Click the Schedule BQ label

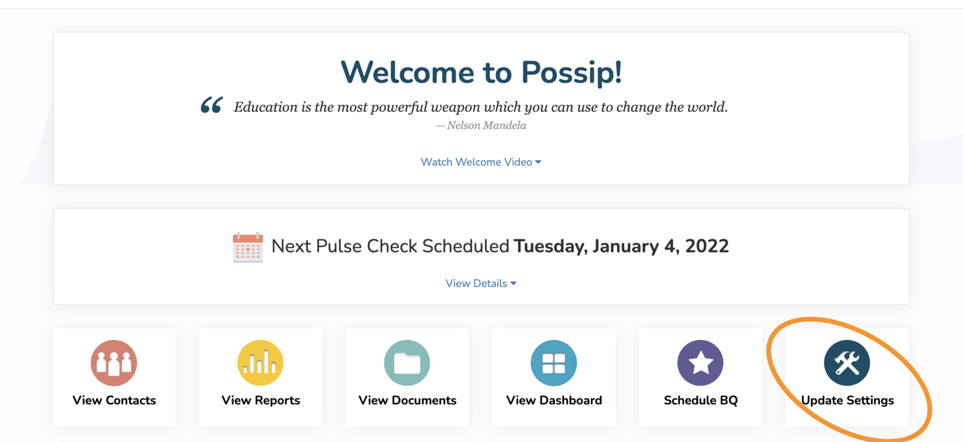(x=700, y=400)
